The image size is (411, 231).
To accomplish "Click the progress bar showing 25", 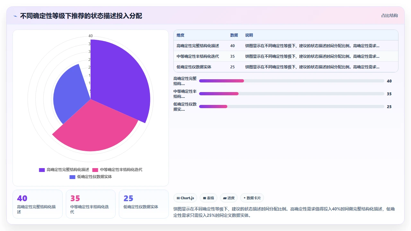I will (x=292, y=107).
